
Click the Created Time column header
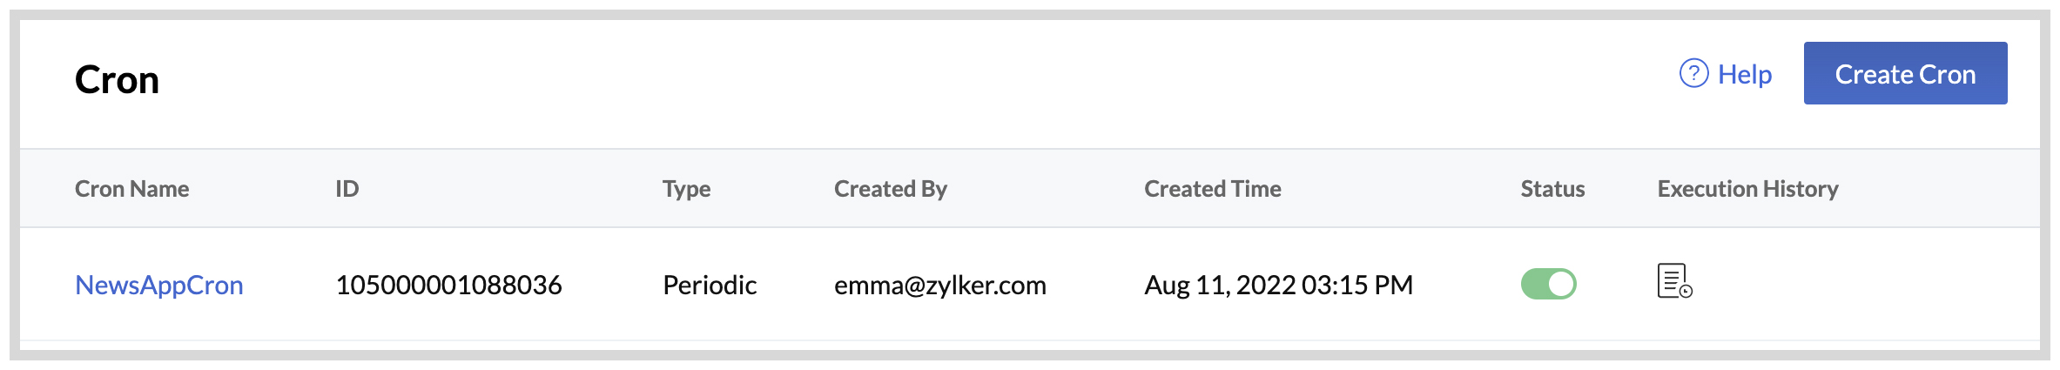(x=1212, y=189)
